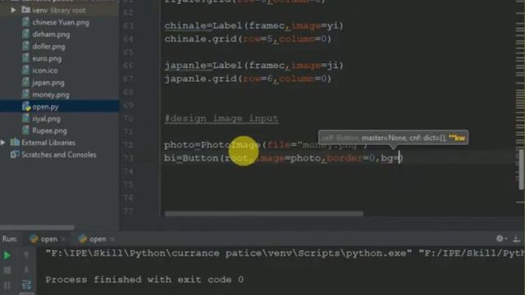Click code line chinale=Label(framec,image=yi)
The height and width of the screenshot is (295, 525).
pos(253,25)
